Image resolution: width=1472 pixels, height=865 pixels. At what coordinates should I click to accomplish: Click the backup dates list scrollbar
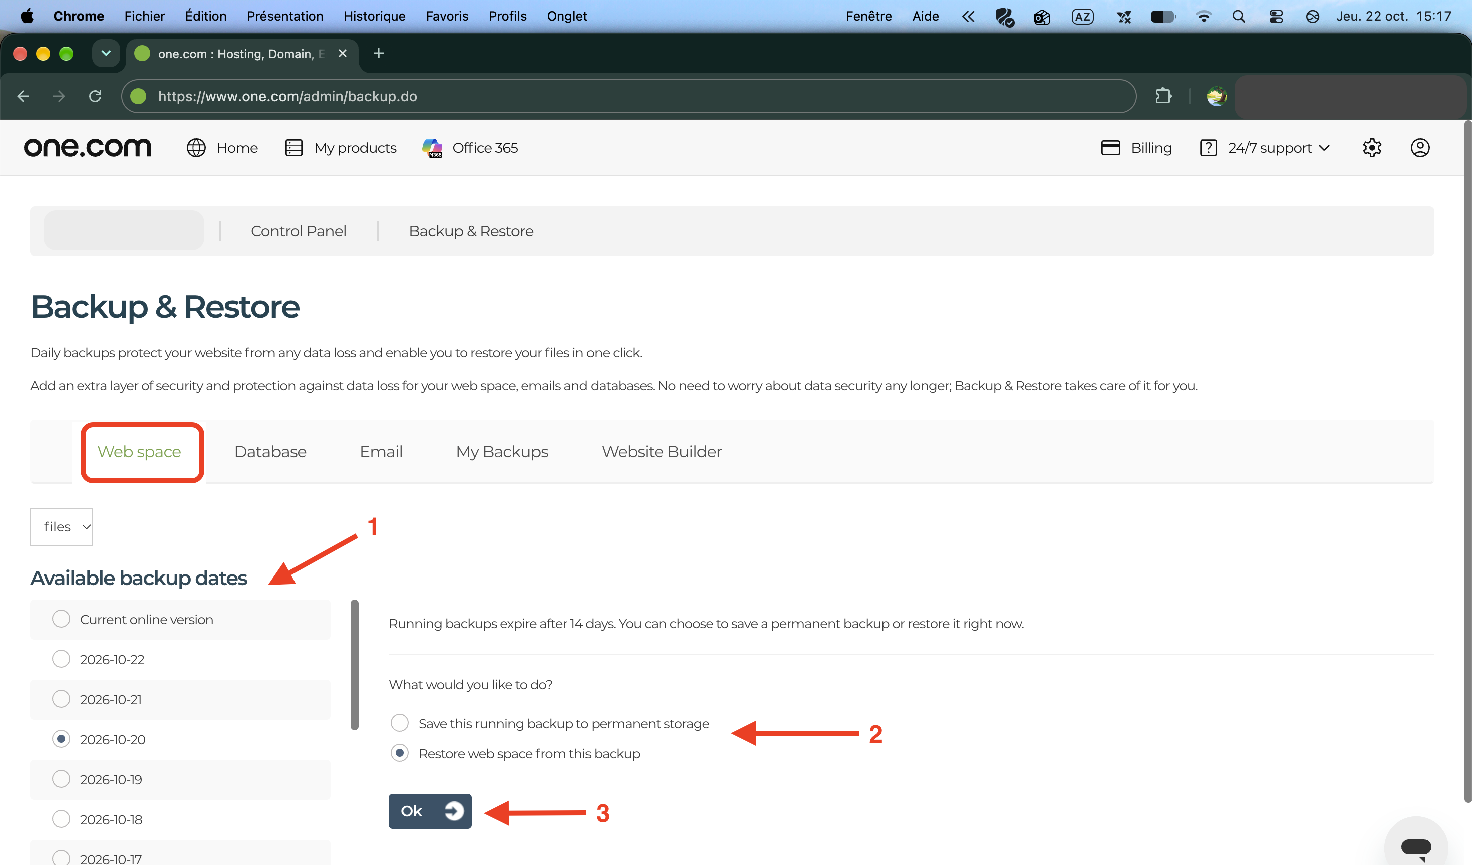click(x=354, y=665)
